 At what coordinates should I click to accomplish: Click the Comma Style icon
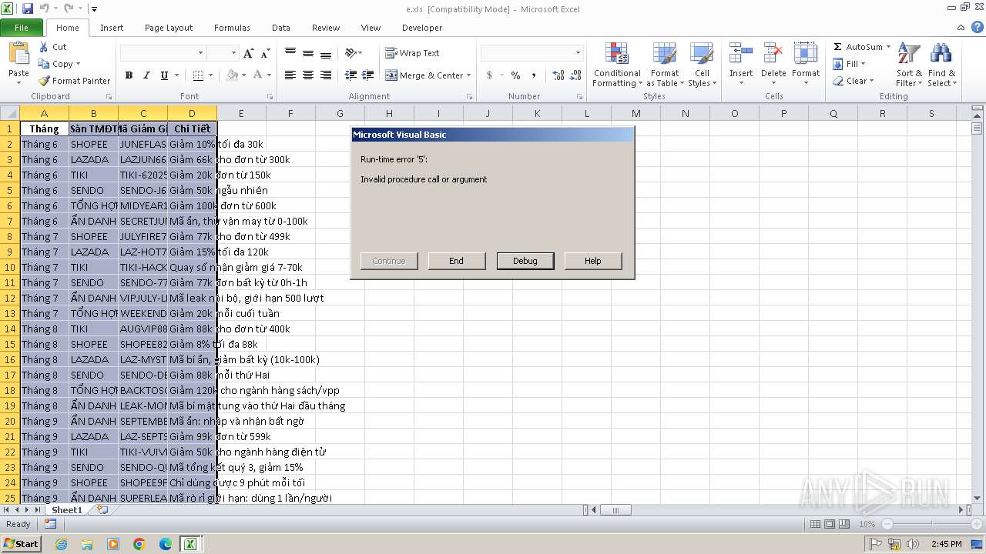click(x=533, y=75)
